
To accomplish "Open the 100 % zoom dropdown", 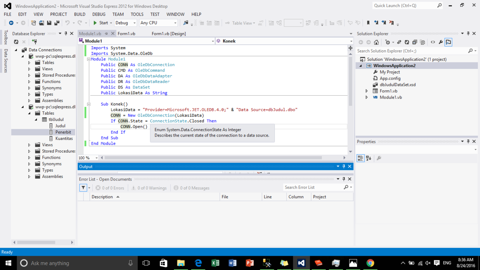I will click(x=96, y=158).
